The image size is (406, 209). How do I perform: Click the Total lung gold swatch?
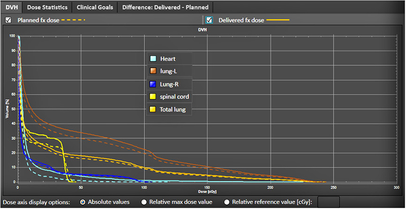click(153, 109)
